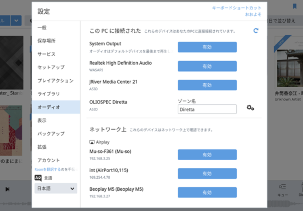Open the 日本語 language dropdown

(x=56, y=188)
